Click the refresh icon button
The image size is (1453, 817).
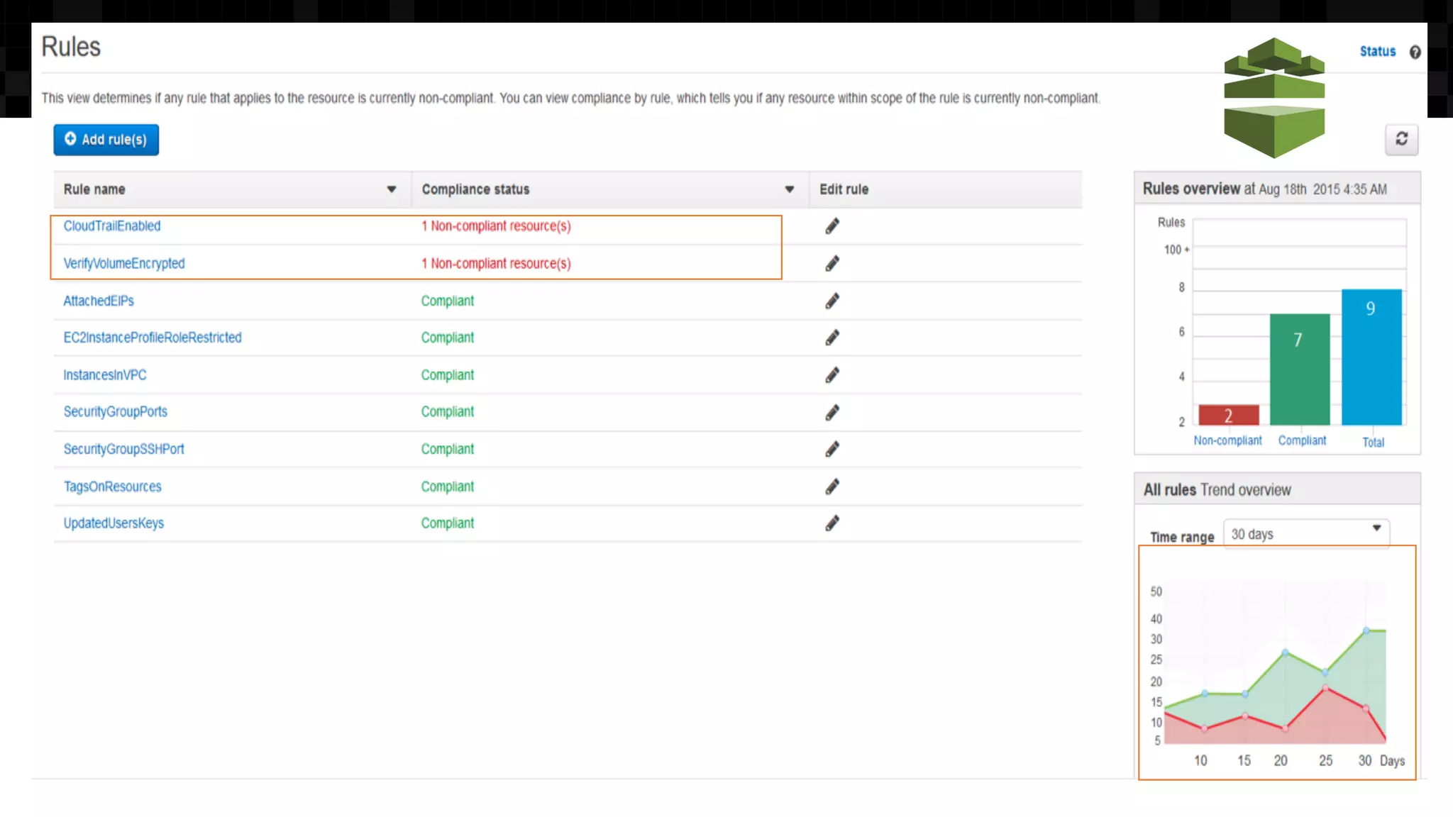click(x=1401, y=139)
